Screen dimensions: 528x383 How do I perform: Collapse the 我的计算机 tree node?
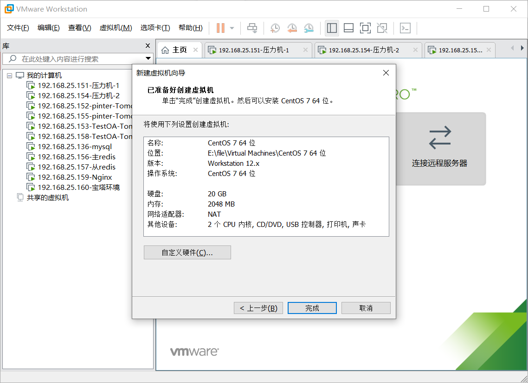[x=9, y=75]
